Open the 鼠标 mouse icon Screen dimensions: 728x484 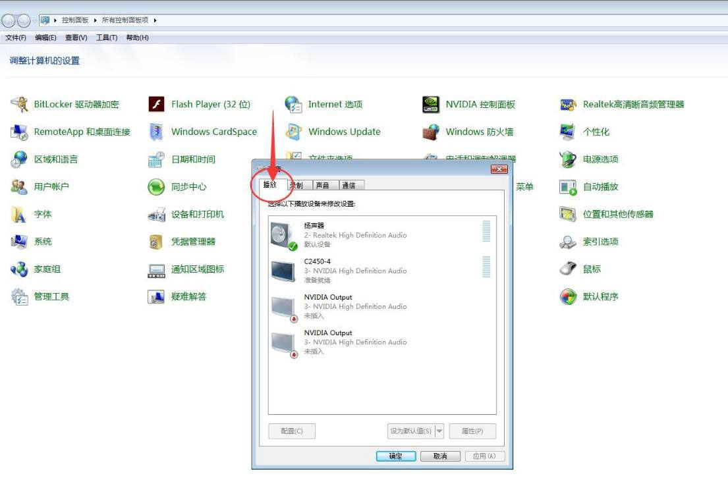(x=568, y=269)
